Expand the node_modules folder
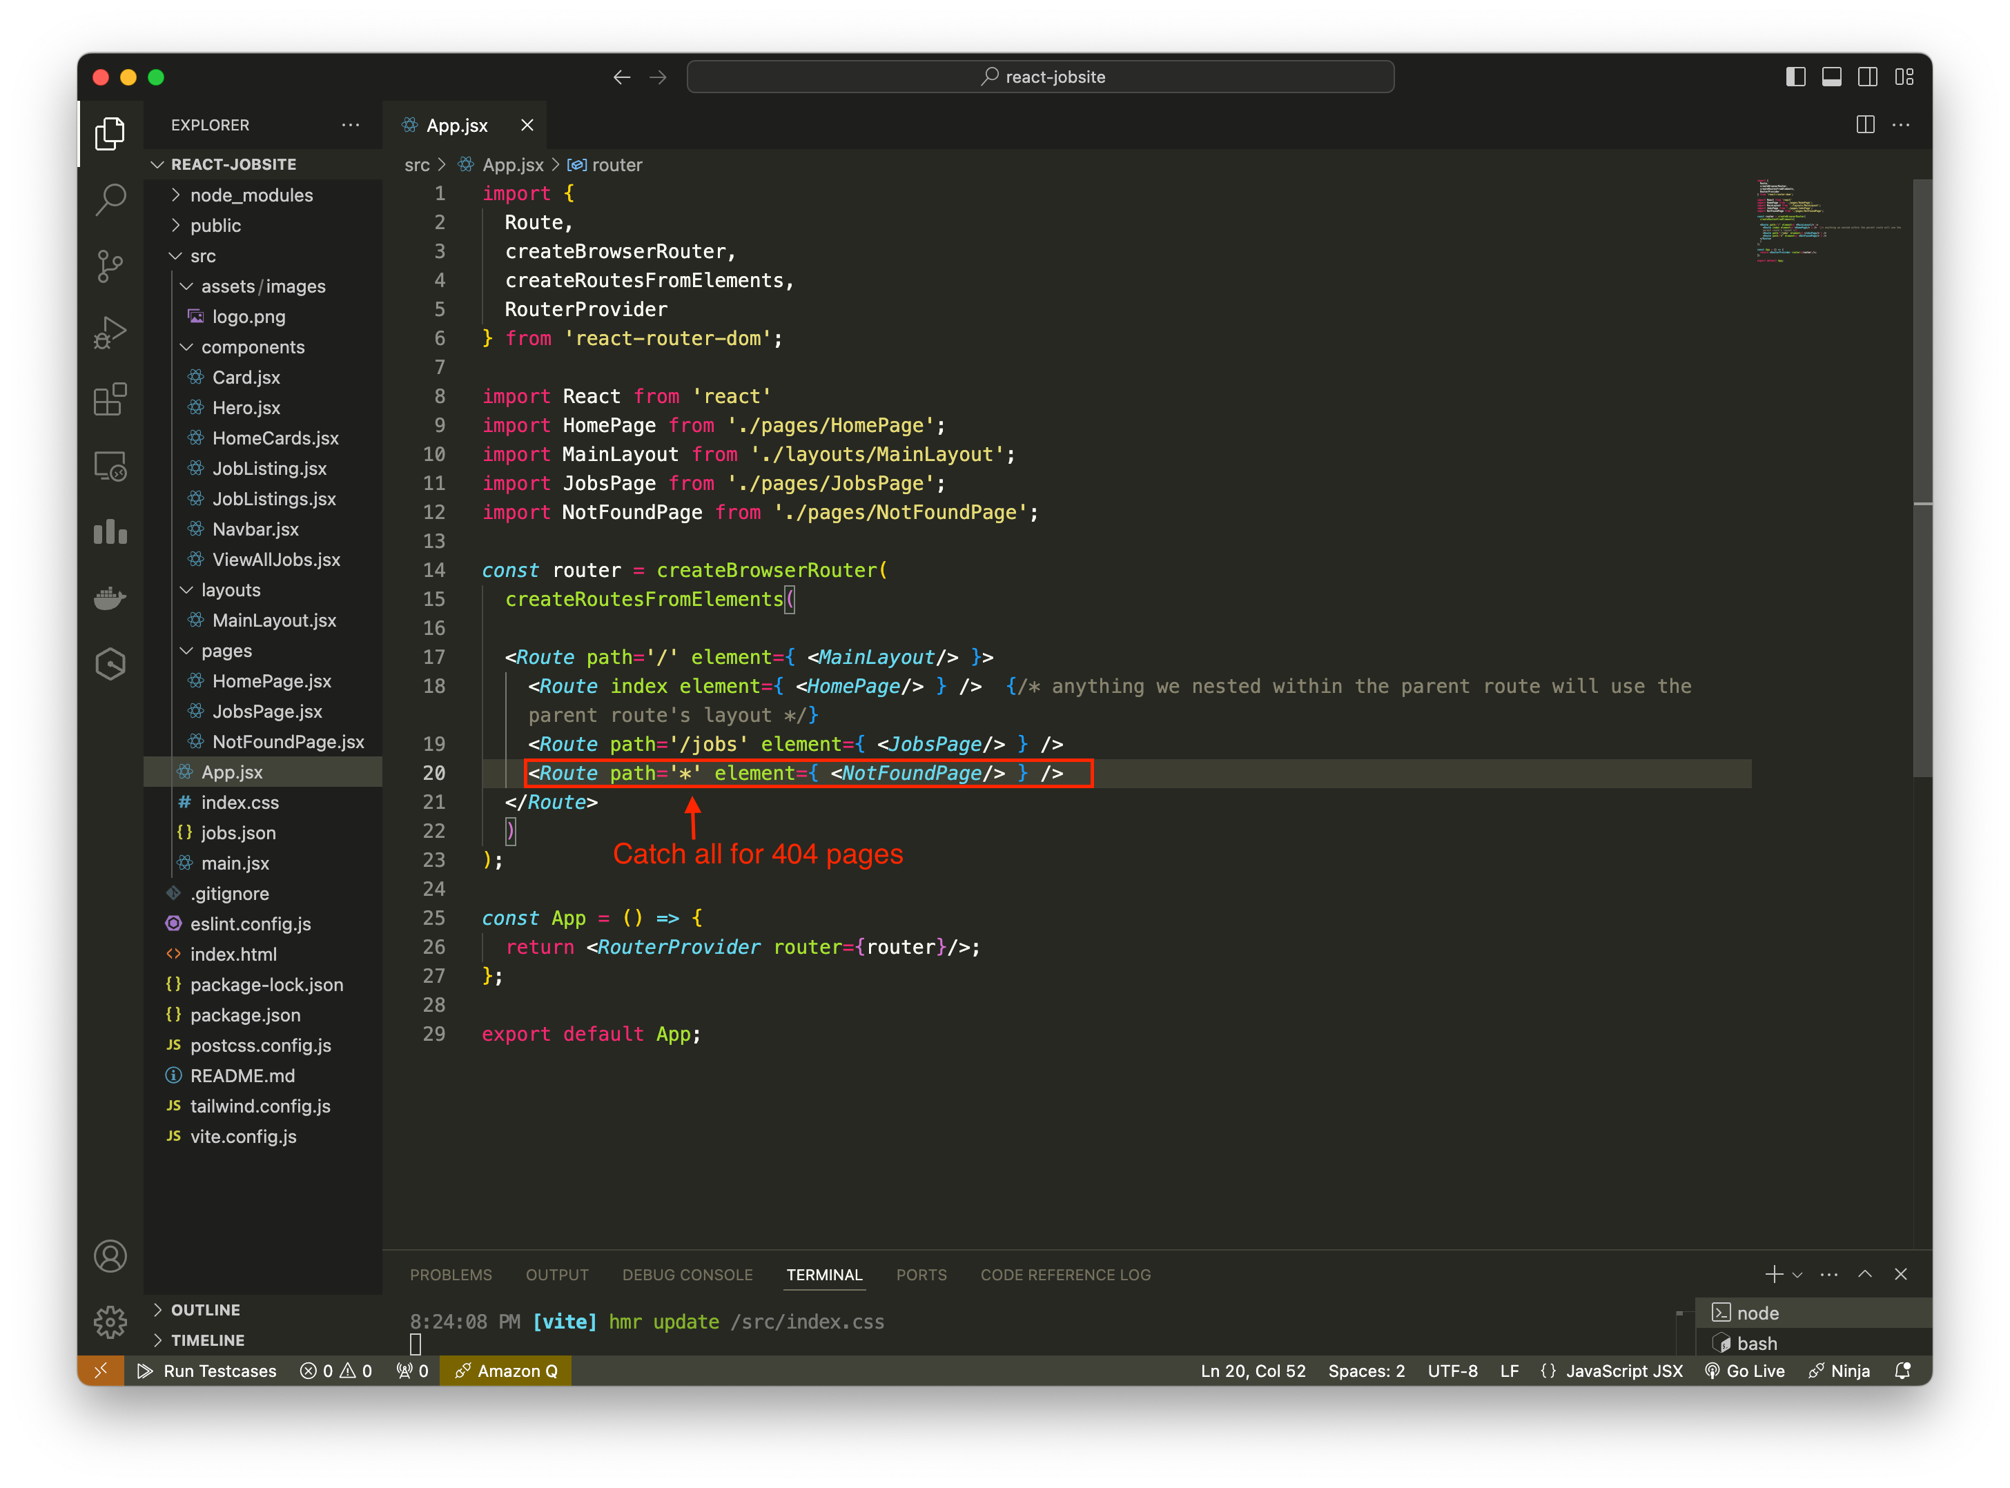Screen dimensions: 2010x1488 pos(263,195)
